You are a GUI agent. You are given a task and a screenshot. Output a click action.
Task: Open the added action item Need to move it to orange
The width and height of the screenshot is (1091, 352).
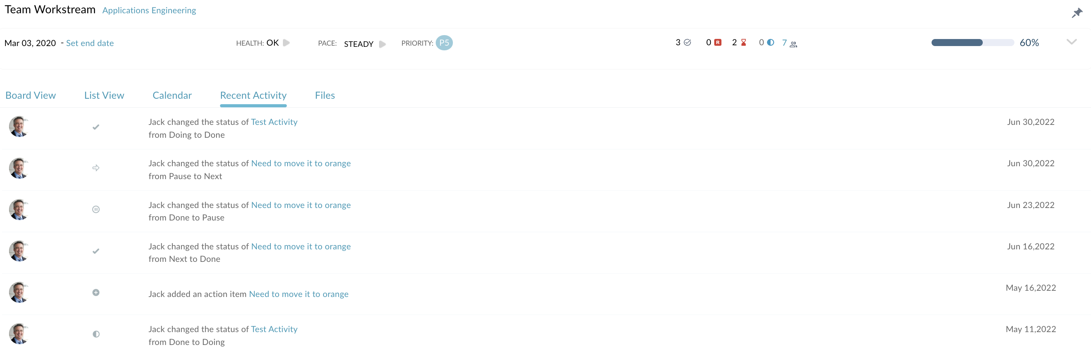coord(299,294)
